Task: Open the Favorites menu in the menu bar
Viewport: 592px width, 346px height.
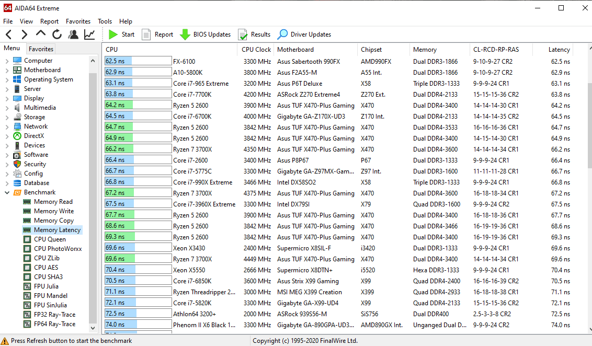Action: tap(78, 21)
